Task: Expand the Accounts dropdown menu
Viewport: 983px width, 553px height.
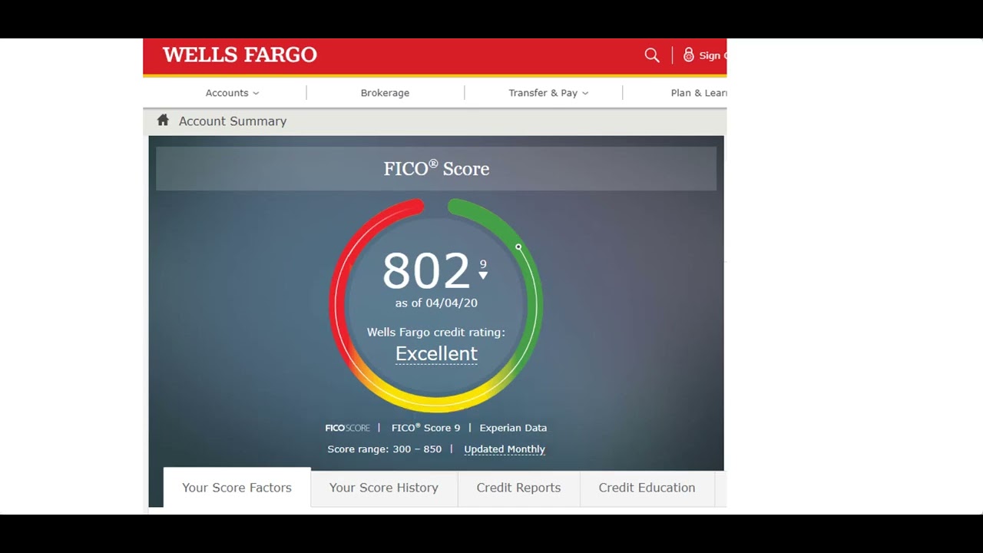Action: point(232,93)
